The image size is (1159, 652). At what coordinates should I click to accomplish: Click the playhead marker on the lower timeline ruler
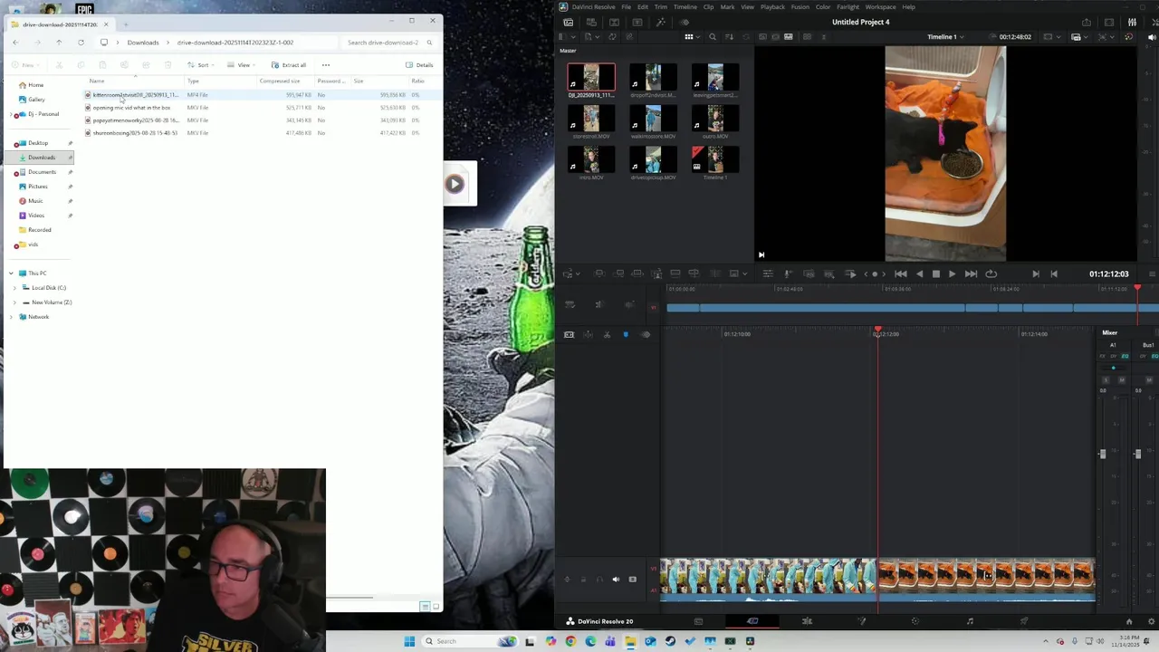pyautogui.click(x=877, y=331)
